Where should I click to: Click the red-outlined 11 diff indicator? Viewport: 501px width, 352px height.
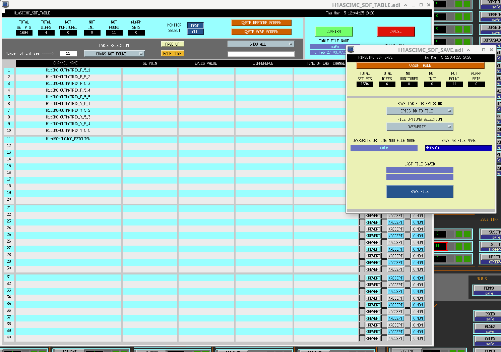pyautogui.click(x=440, y=246)
